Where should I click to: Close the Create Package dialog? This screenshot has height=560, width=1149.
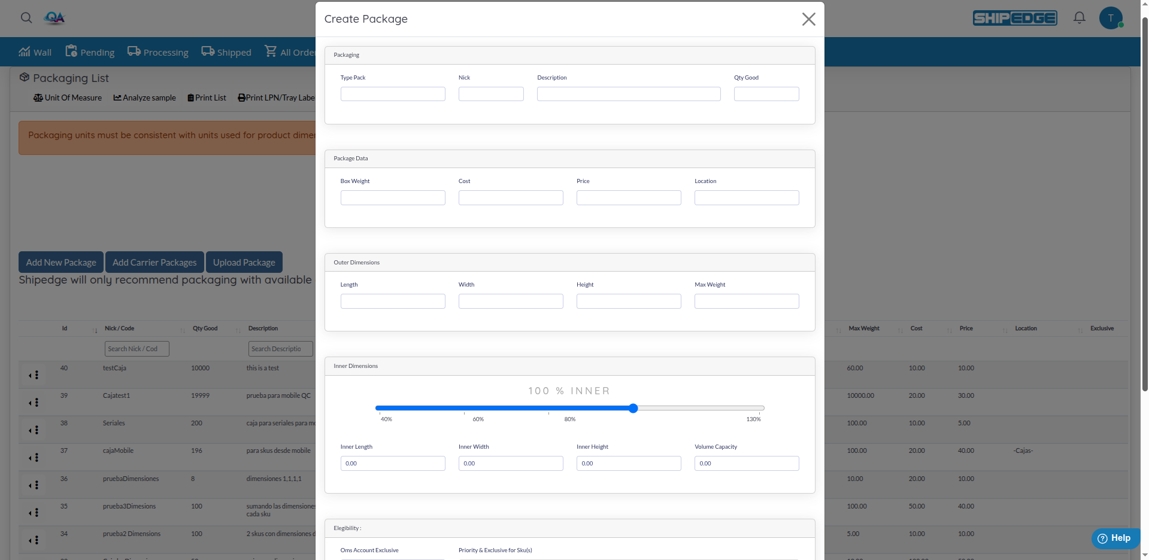point(808,19)
